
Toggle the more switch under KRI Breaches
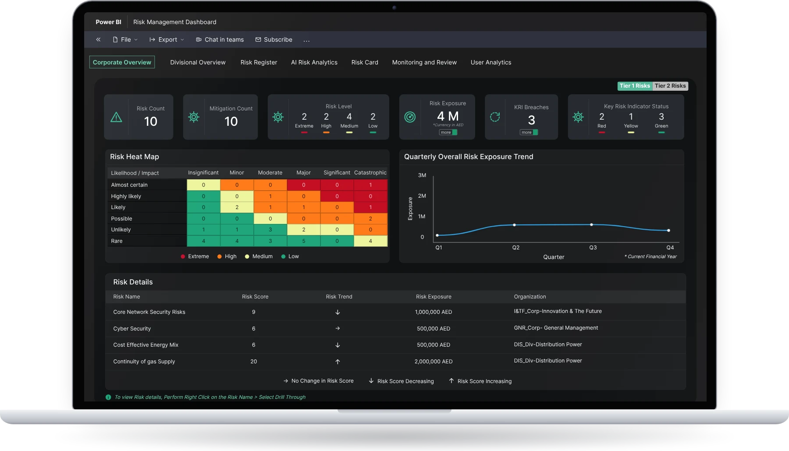529,132
